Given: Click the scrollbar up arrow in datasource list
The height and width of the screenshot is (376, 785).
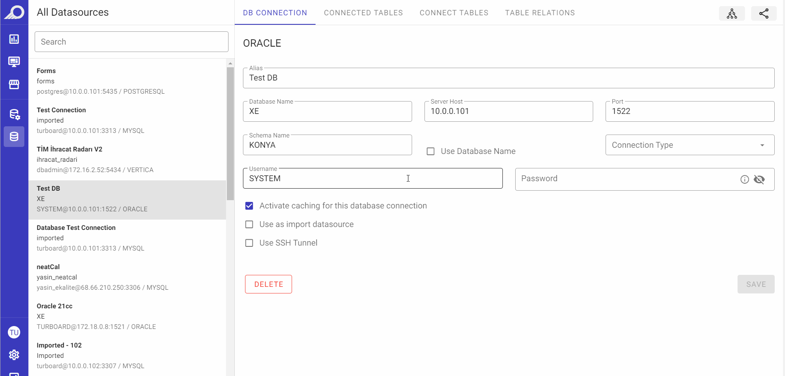Looking at the screenshot, I should tap(230, 63).
